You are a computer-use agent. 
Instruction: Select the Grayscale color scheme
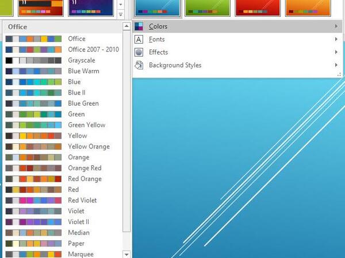click(63, 60)
